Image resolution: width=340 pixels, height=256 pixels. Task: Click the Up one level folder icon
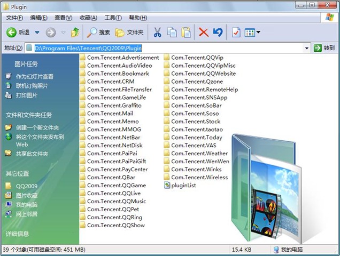point(75,33)
